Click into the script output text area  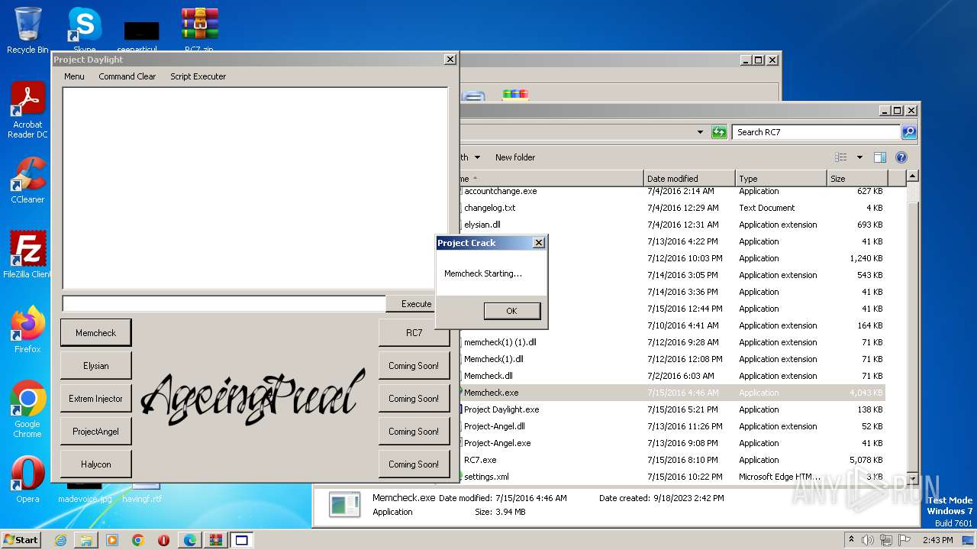[255, 188]
